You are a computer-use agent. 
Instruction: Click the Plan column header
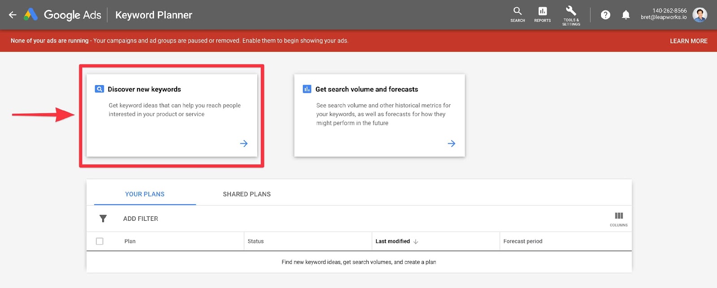[130, 241]
